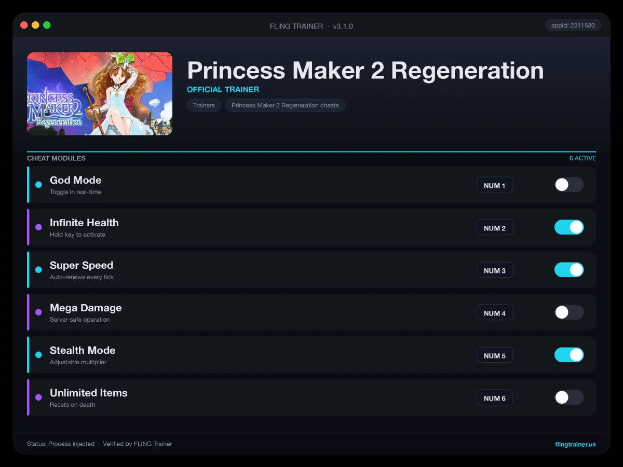
Task: Click the 'Server-safe operation' description
Action: [x=79, y=320]
